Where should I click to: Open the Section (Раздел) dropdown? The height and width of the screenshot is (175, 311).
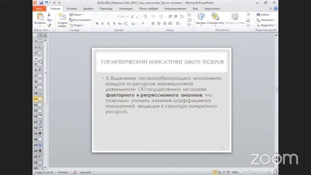77,25
